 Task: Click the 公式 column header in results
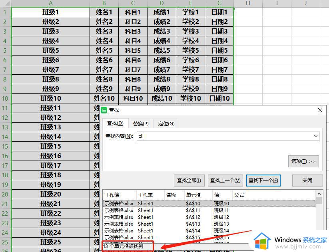(x=274, y=195)
